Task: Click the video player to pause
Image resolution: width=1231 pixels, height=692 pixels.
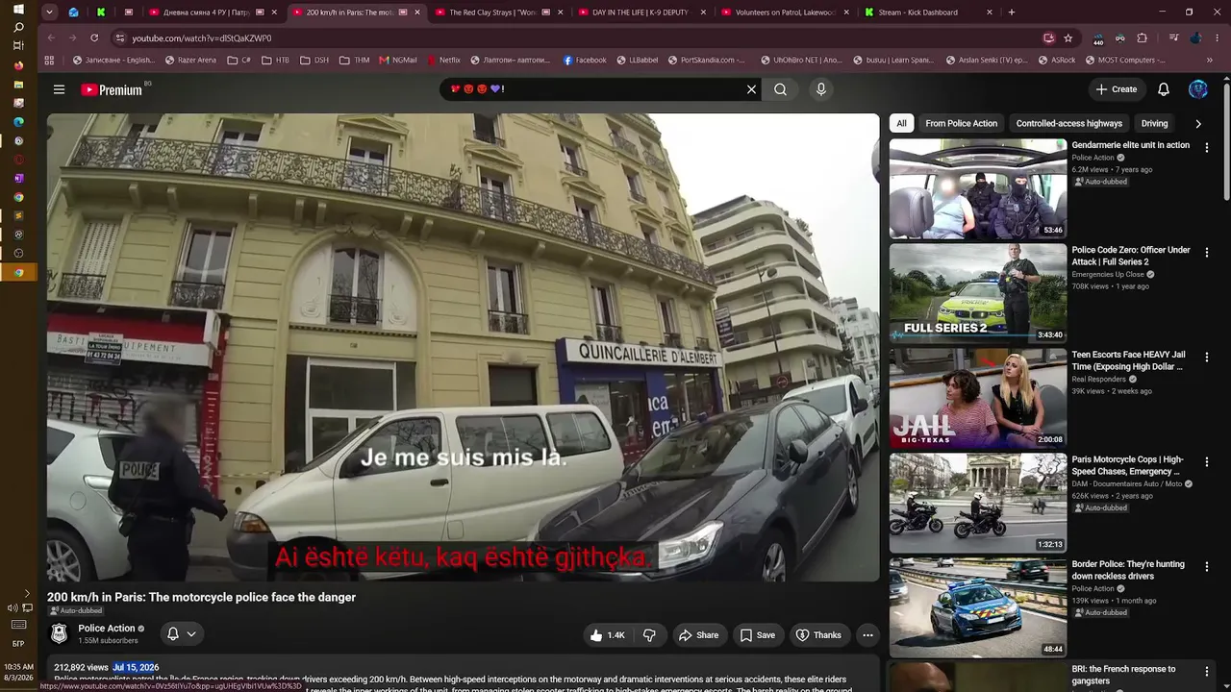Action: point(464,347)
